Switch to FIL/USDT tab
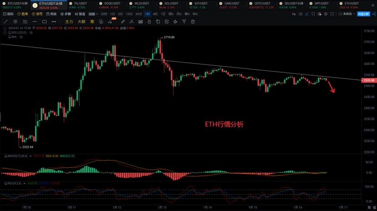 (x=80, y=5)
